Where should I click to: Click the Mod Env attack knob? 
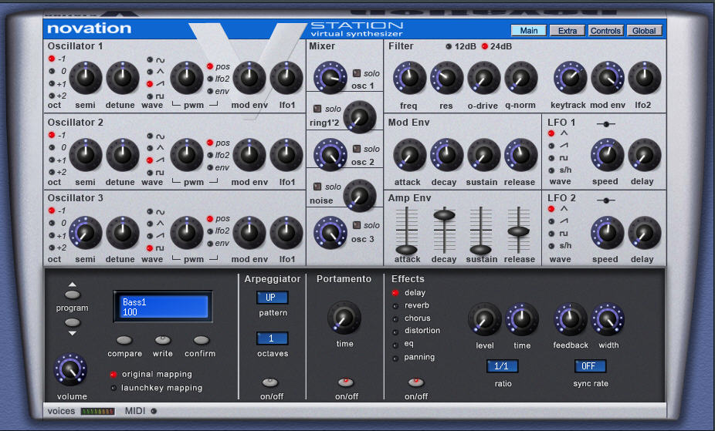[409, 155]
